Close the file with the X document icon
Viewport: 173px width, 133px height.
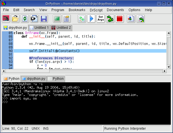coord(34,19)
